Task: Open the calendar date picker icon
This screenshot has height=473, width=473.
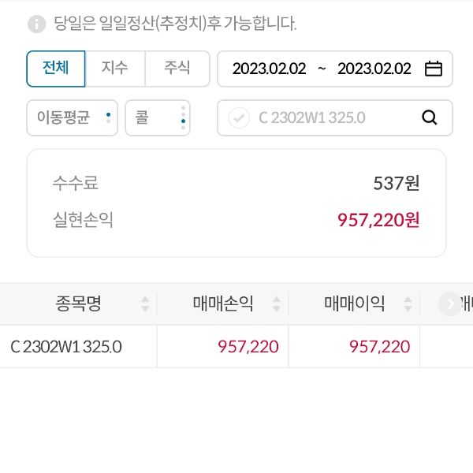Action: pos(433,69)
